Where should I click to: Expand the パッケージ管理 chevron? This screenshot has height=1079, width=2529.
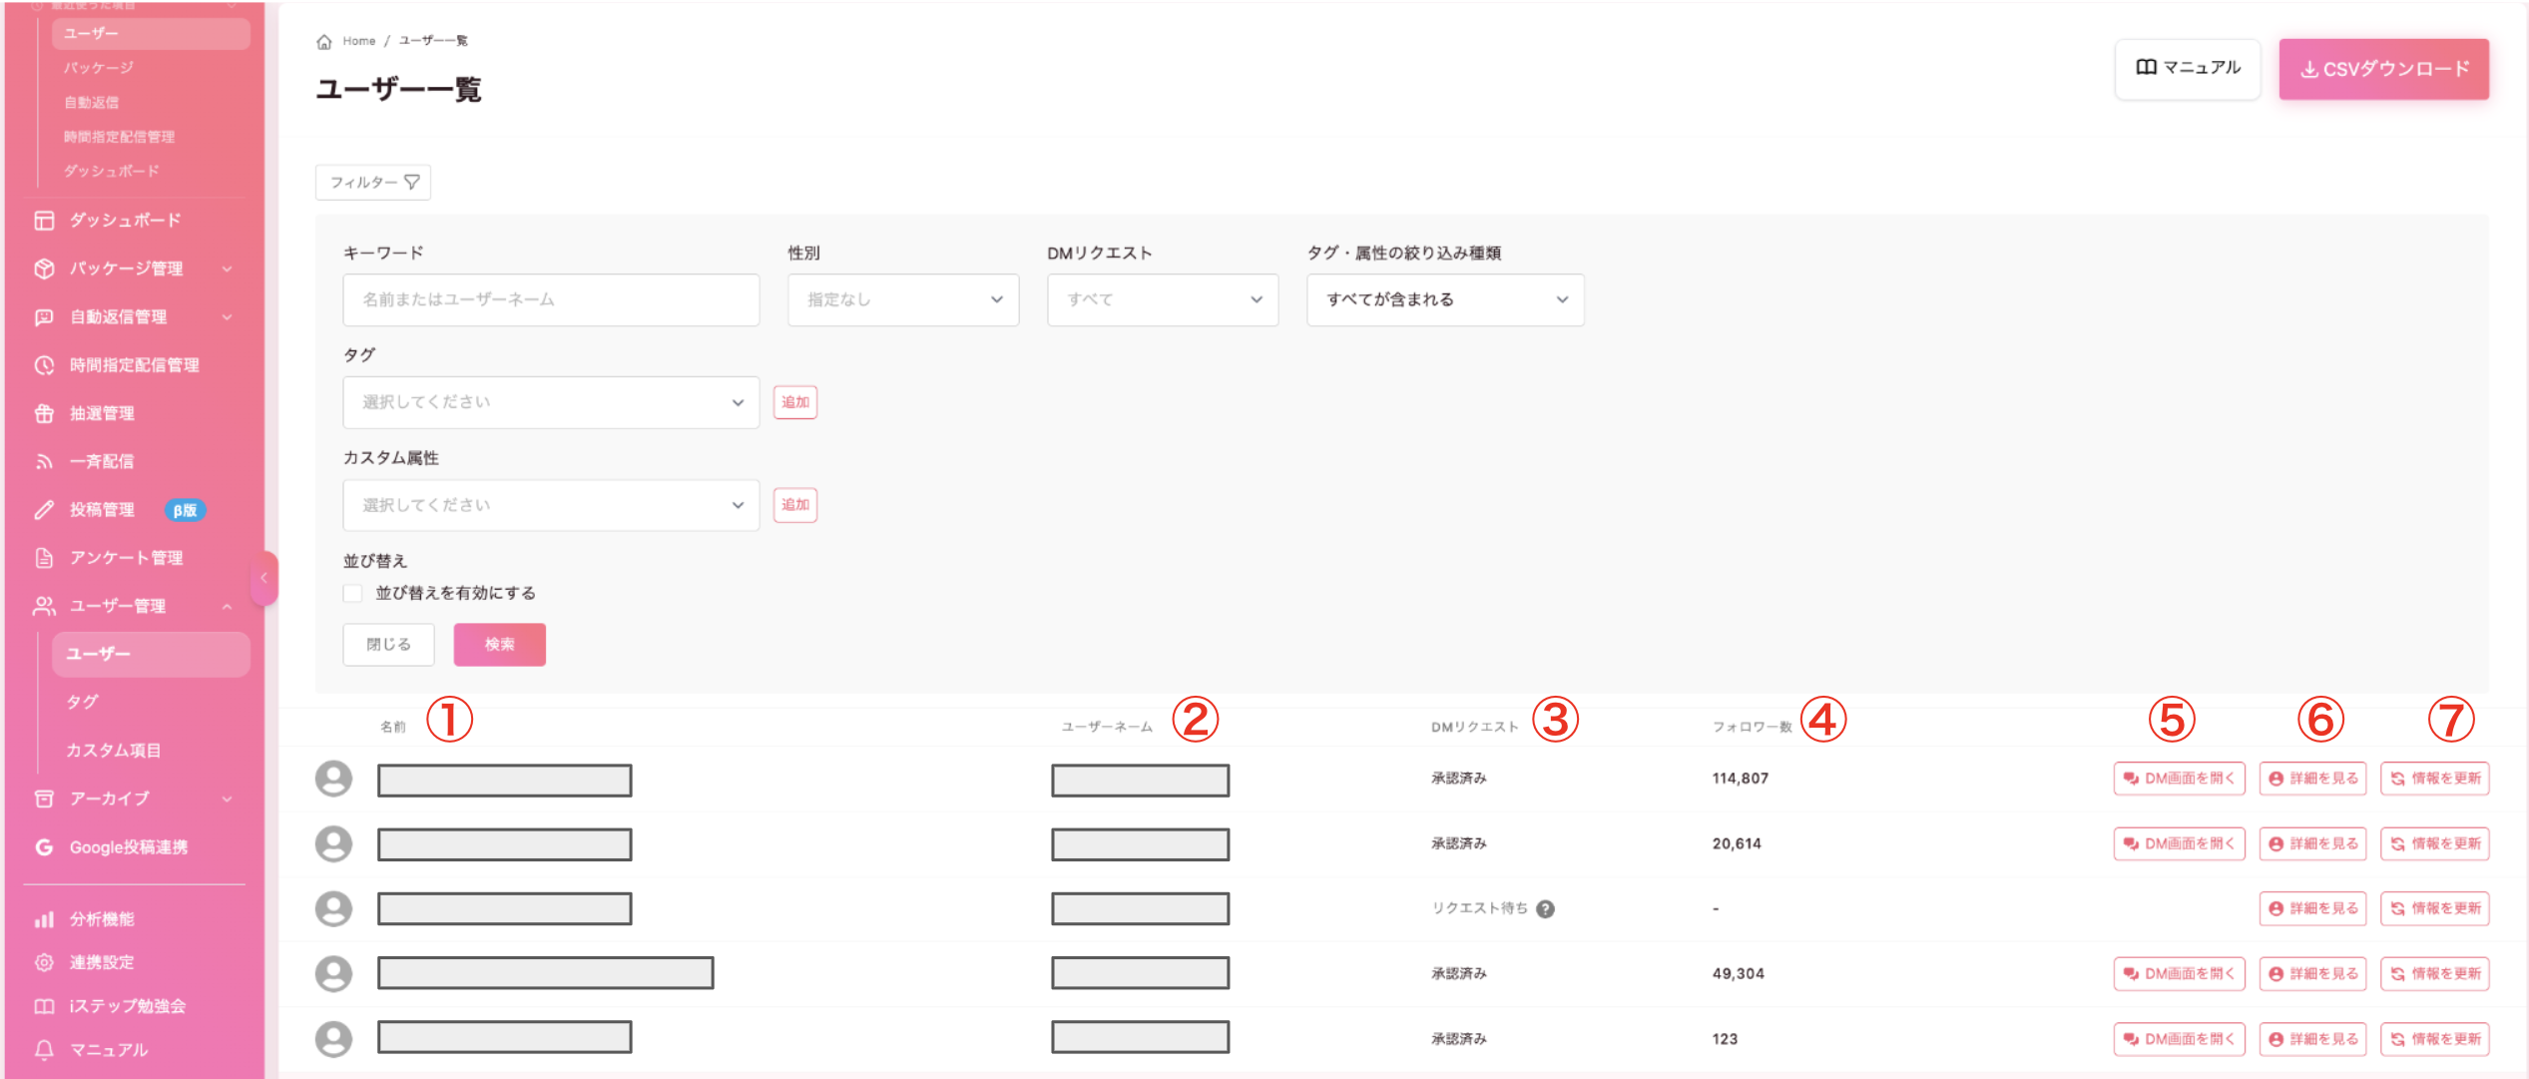[227, 269]
